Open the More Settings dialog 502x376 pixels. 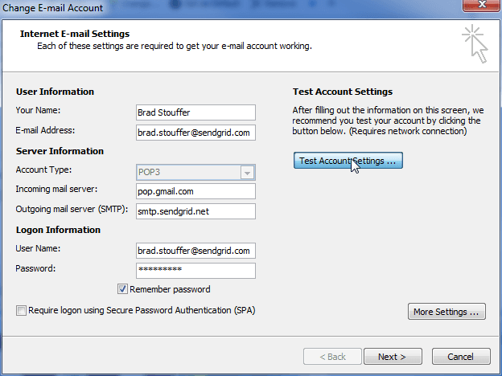pos(446,312)
